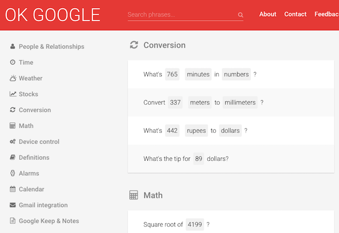Viewport: 339px width, 233px height.
Task: Select the 'rupees' currency chip
Action: 196,130
